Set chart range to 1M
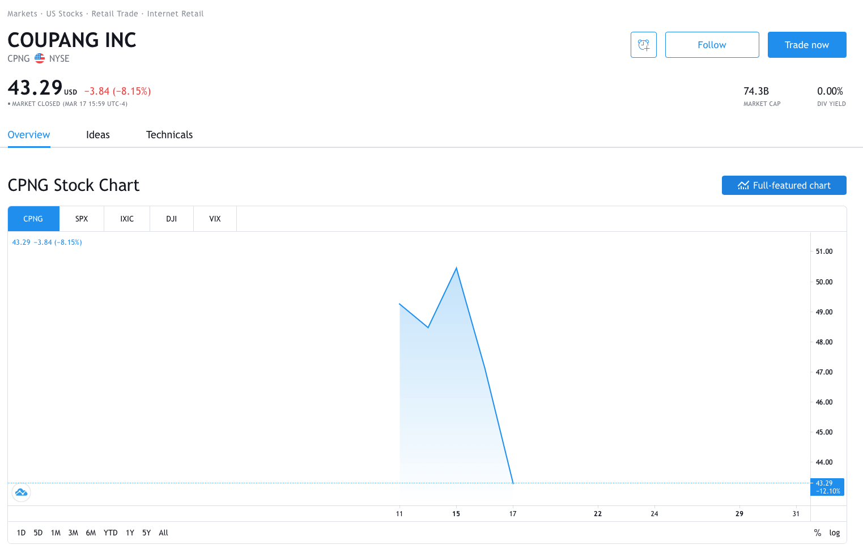Image resolution: width=863 pixels, height=553 pixels. (56, 533)
